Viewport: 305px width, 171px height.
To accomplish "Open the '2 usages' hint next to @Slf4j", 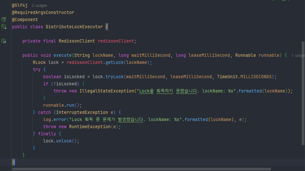I will coord(39,6).
